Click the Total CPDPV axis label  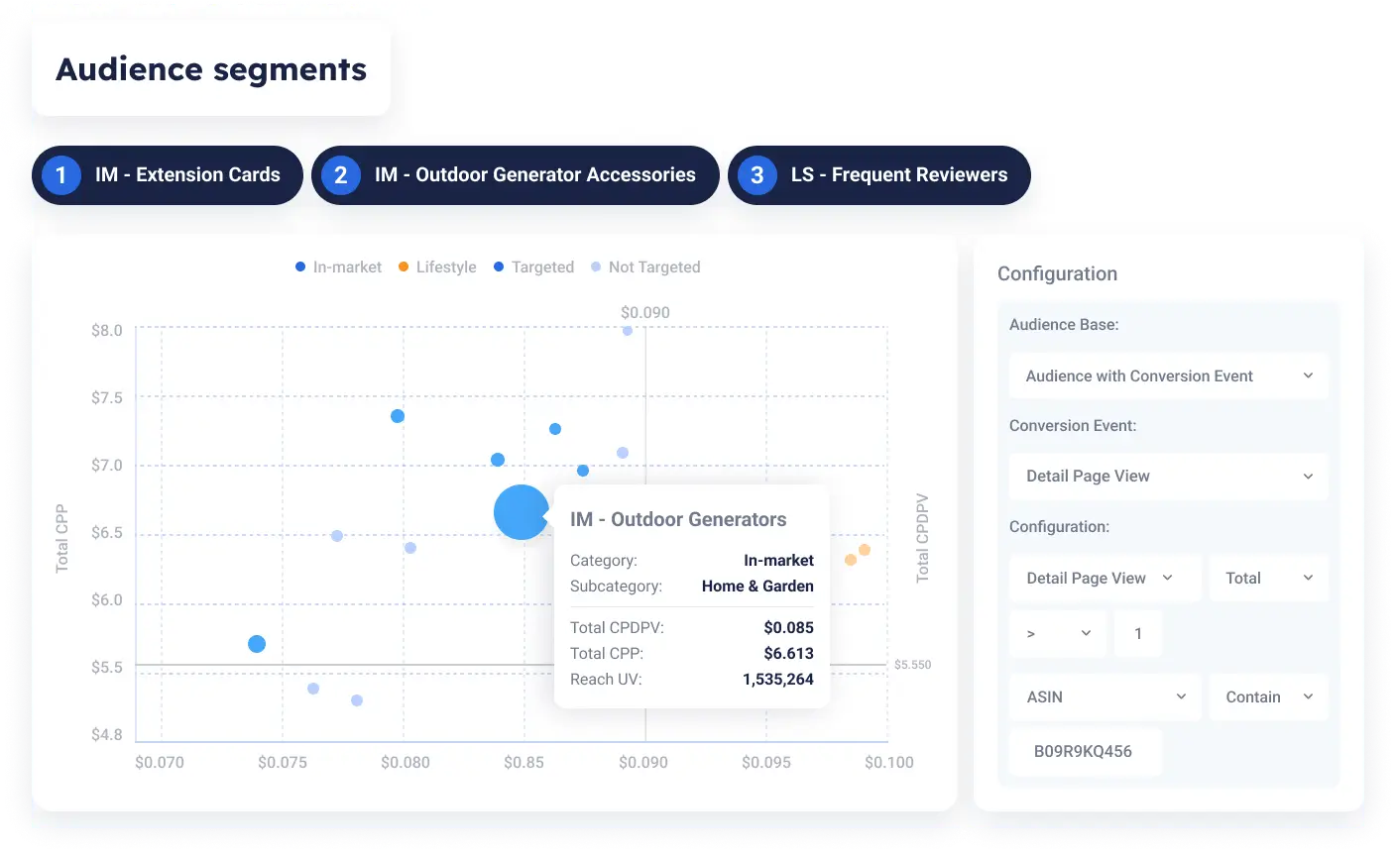(x=923, y=538)
